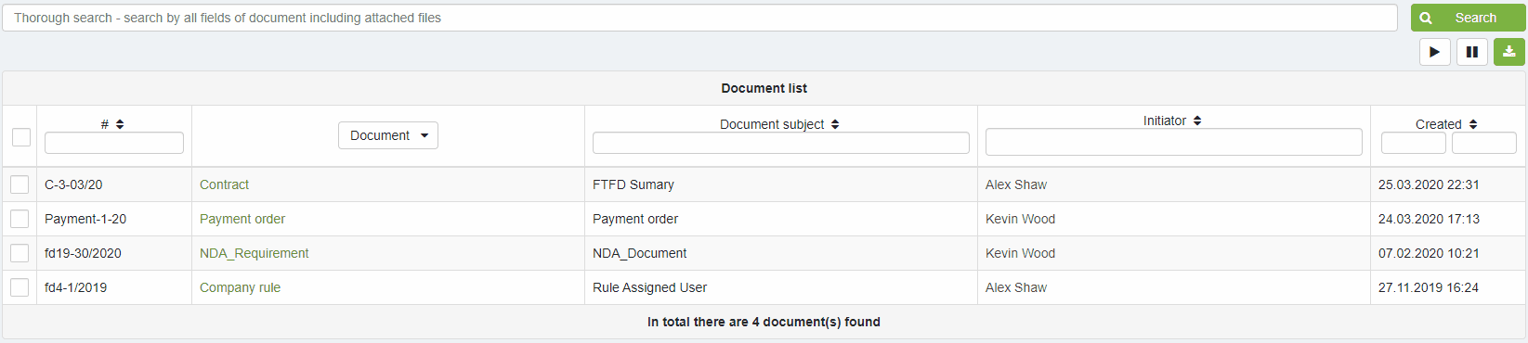Open the Contract document link
Viewport: 1528px width, 343px height.
(224, 184)
